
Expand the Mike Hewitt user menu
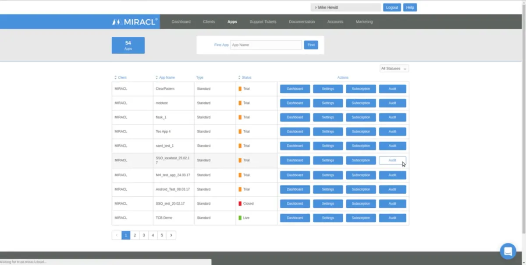[345, 7]
